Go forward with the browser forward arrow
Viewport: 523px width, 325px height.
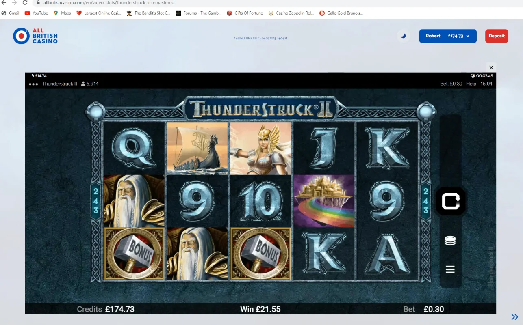tap(15, 2)
